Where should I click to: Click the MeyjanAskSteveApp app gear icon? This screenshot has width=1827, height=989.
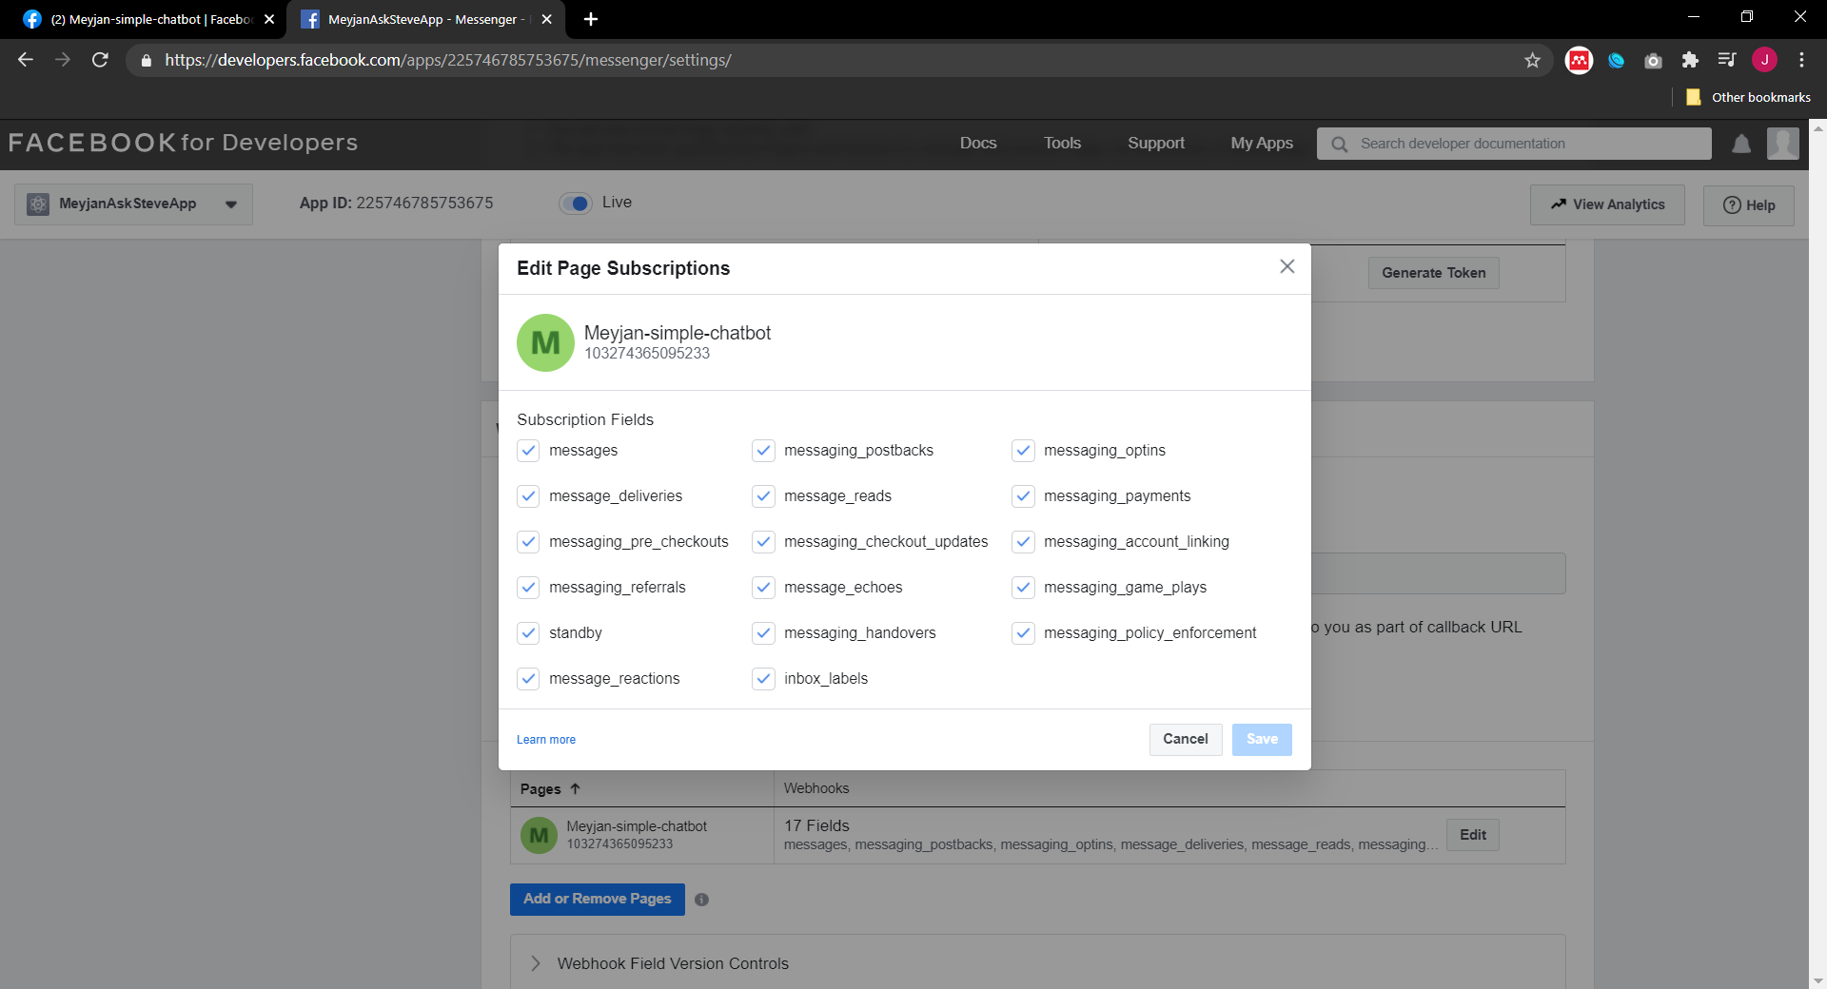(x=38, y=204)
